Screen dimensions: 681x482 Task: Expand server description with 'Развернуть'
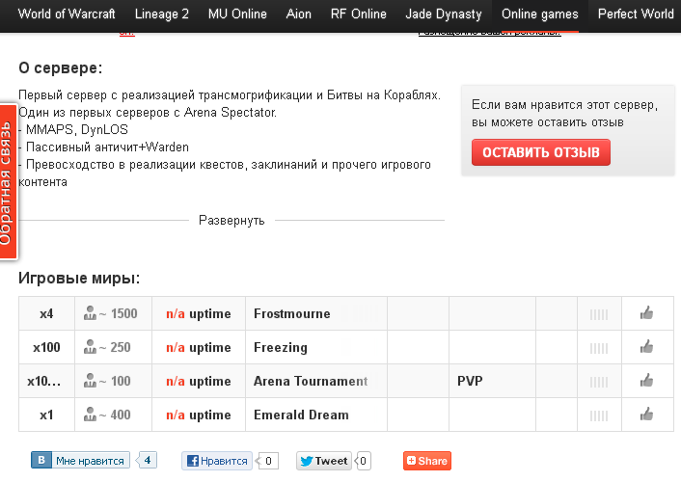point(232,220)
